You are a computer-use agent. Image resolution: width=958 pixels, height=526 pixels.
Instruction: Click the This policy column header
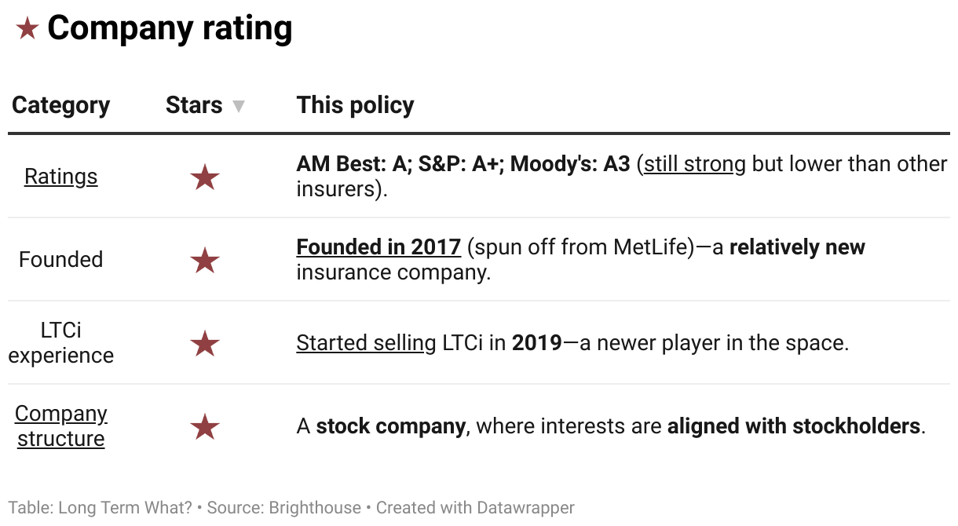[x=355, y=105]
